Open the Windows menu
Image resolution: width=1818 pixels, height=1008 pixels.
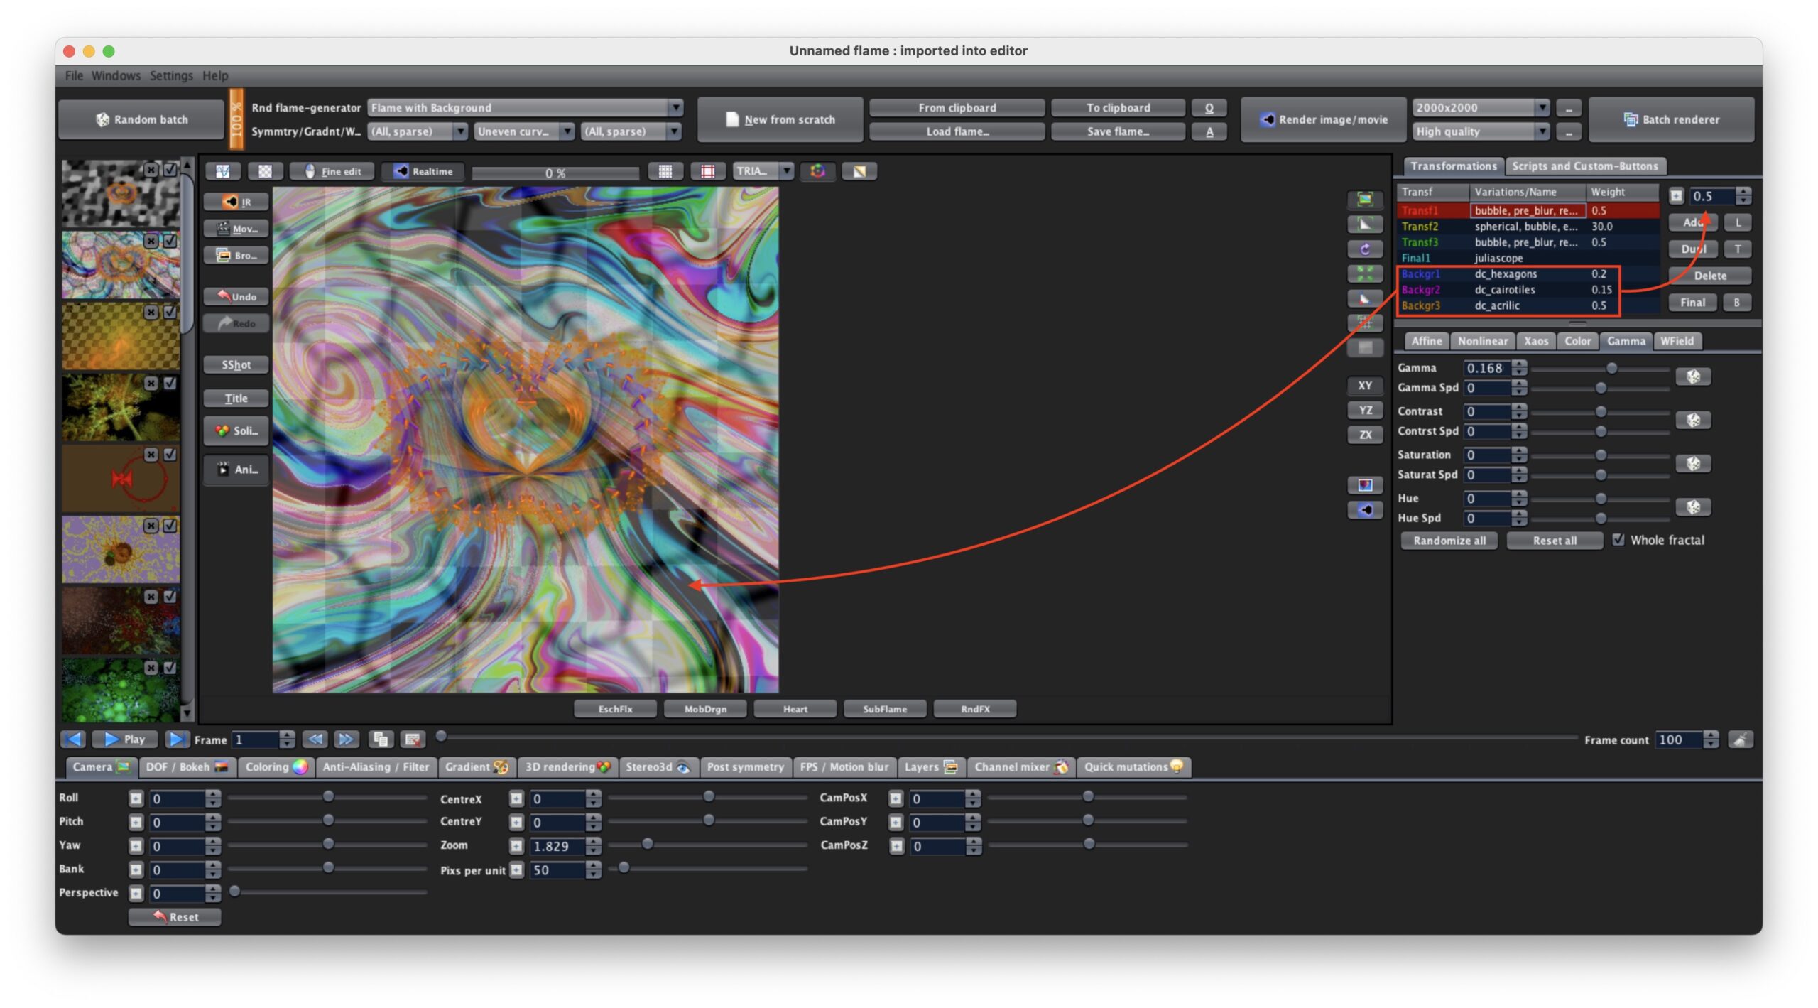click(116, 75)
